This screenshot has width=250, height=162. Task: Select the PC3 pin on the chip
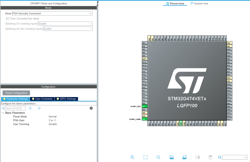pyautogui.click(x=145, y=97)
